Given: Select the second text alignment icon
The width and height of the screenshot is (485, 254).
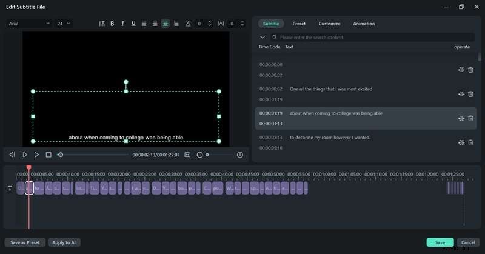Looking at the screenshot, I should click(155, 24).
